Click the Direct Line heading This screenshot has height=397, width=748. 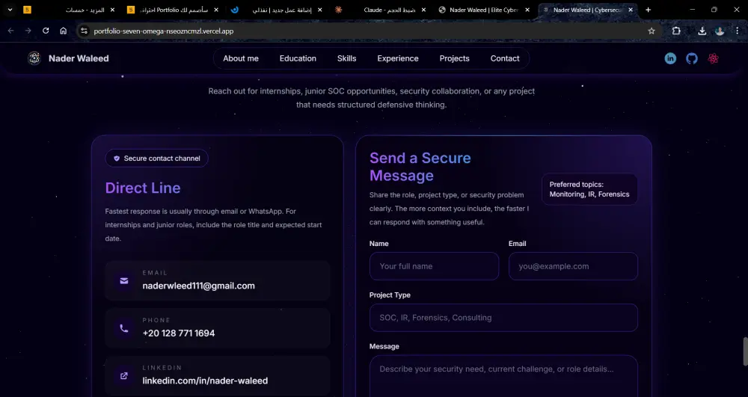[143, 188]
